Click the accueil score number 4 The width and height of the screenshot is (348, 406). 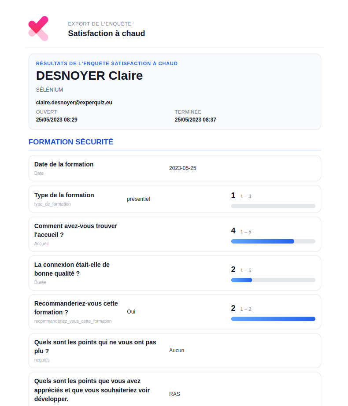pos(233,231)
